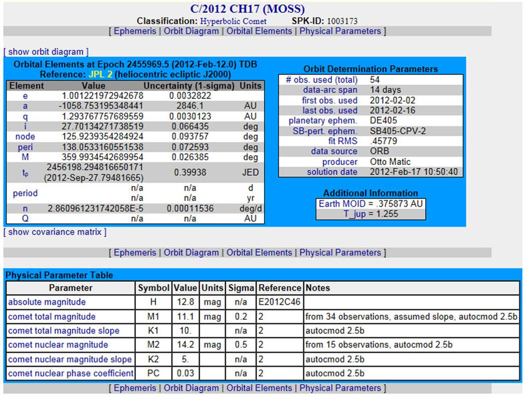Click the 'fit RMS' parameter link
525x397 pixels.
point(342,141)
